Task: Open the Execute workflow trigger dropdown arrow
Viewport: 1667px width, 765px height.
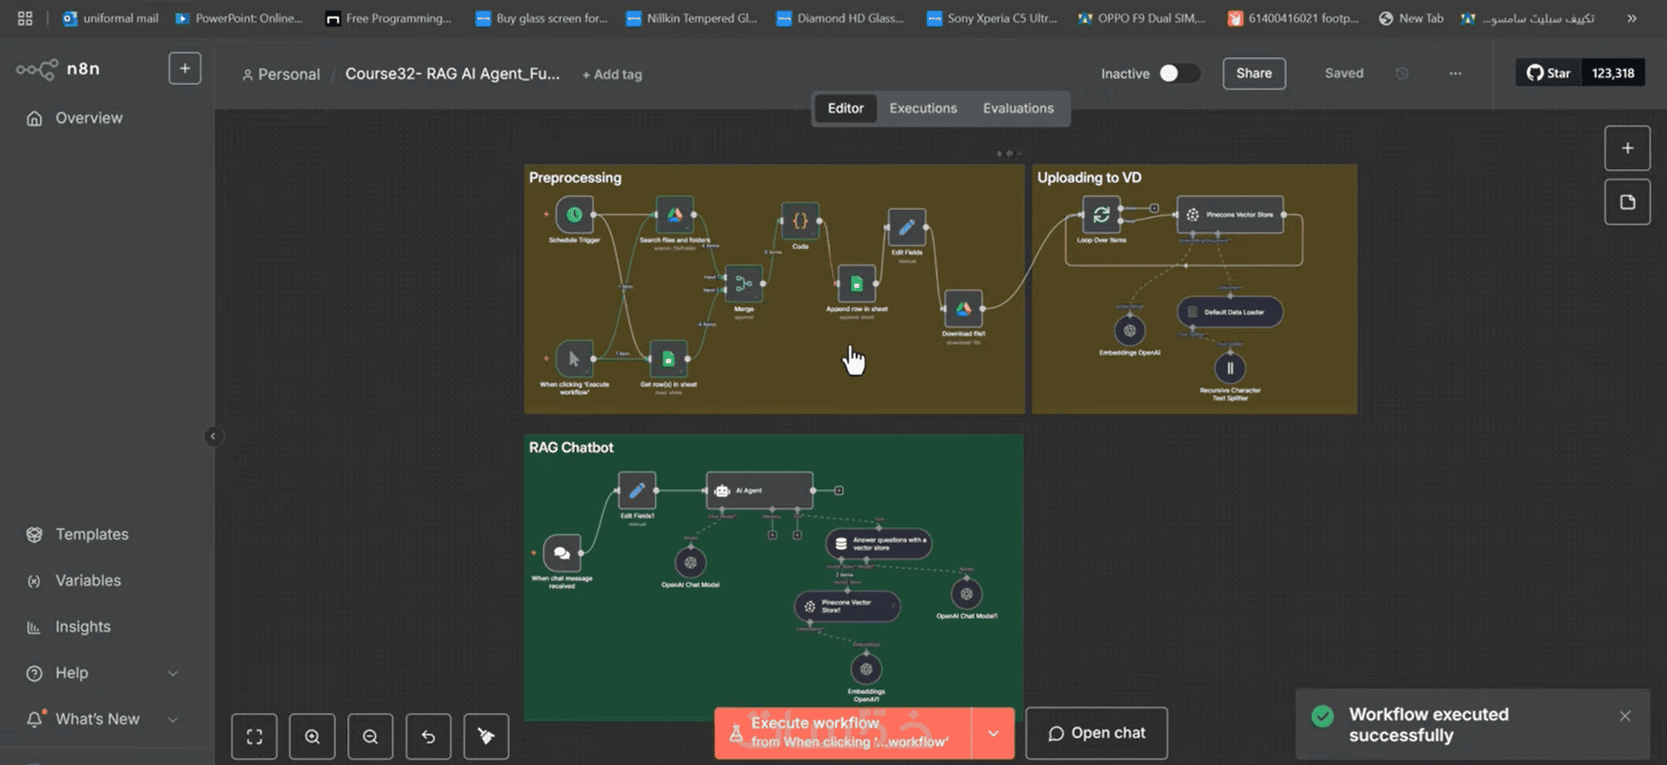Action: pos(993,733)
